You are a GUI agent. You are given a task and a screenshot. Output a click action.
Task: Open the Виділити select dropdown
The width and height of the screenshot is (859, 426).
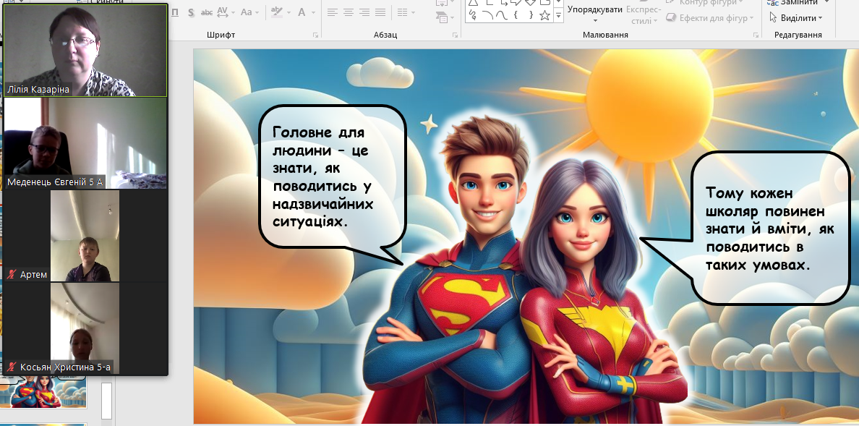click(x=797, y=18)
